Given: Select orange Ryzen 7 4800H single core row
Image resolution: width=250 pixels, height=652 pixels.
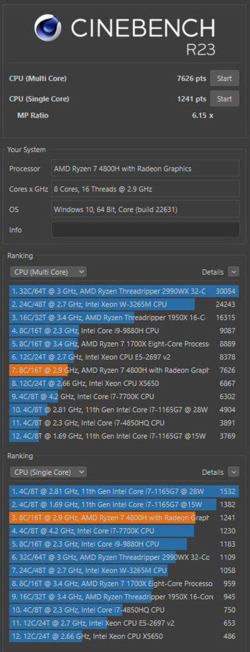Looking at the screenshot, I should (x=124, y=517).
